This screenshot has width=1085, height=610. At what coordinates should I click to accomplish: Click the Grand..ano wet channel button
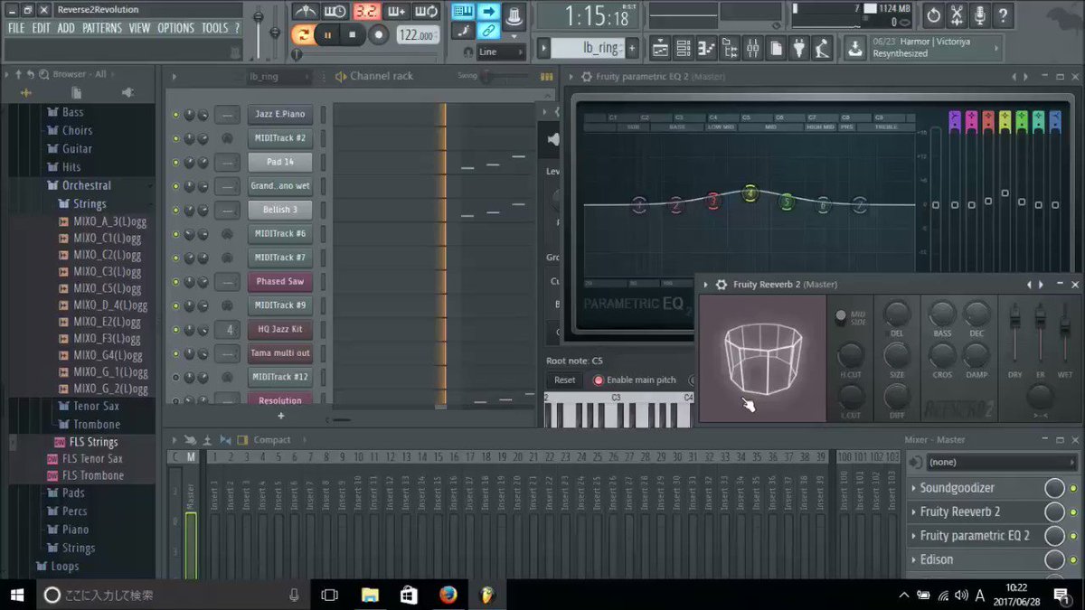(279, 186)
